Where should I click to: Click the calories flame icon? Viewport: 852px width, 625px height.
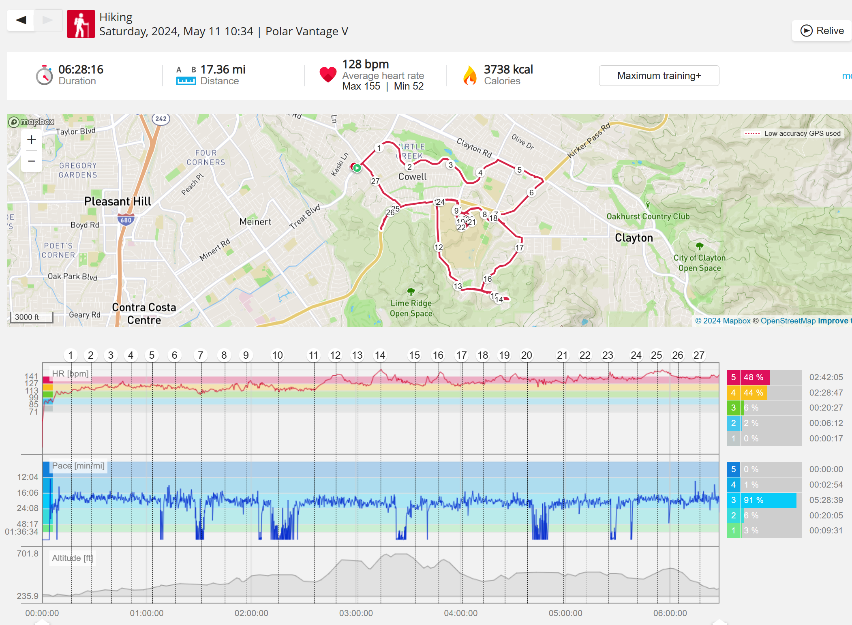coord(470,75)
